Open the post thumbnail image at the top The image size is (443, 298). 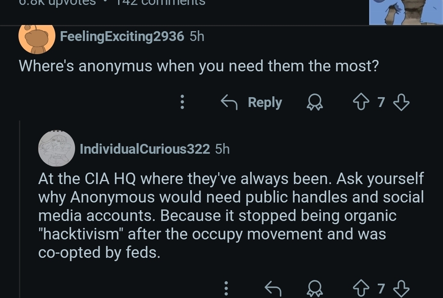click(406, 12)
